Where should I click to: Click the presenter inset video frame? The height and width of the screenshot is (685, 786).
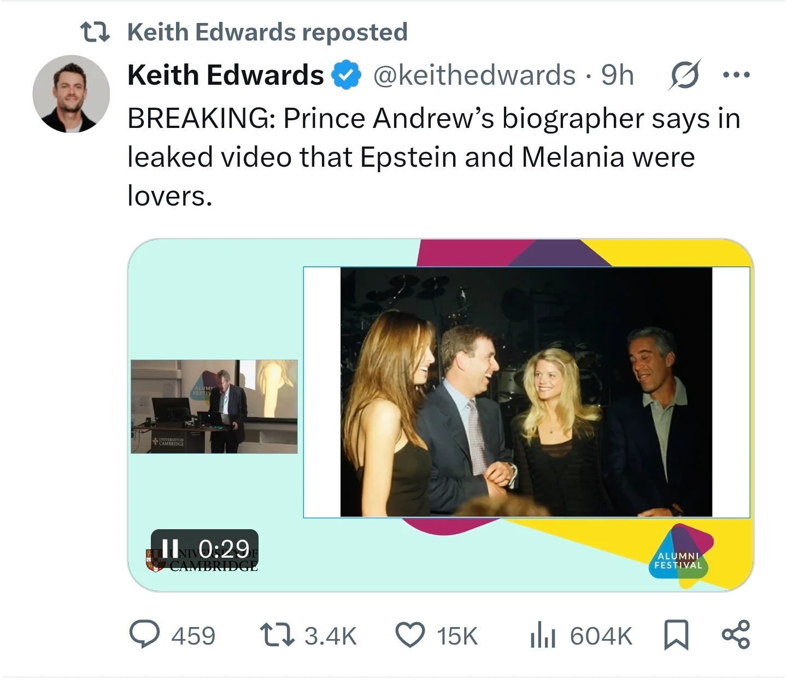[214, 406]
